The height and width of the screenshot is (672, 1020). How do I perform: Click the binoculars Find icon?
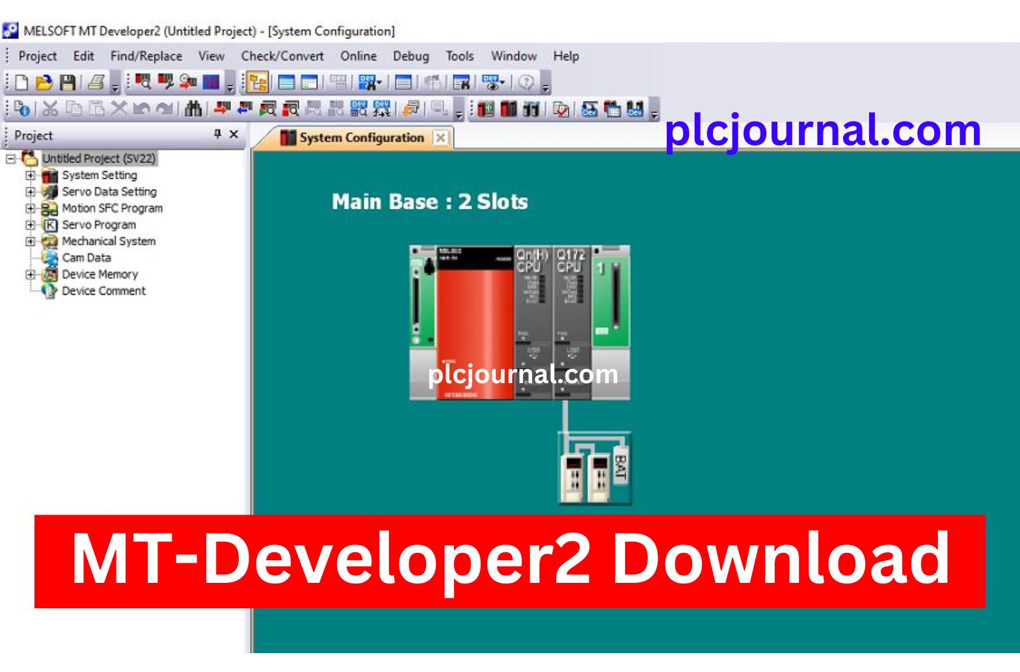click(193, 109)
